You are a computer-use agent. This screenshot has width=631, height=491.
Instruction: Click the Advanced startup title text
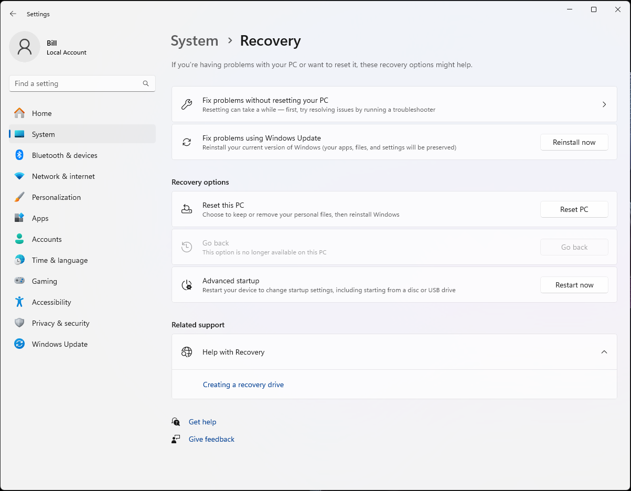(231, 281)
